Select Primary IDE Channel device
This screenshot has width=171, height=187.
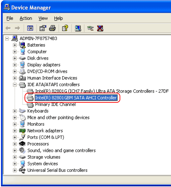click(x=55, y=104)
